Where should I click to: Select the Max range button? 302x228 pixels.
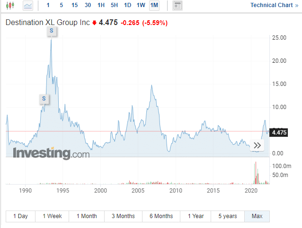(257, 216)
